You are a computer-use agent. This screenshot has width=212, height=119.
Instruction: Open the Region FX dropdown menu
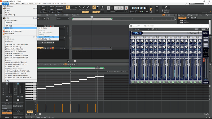pyautogui.click(x=76, y=15)
